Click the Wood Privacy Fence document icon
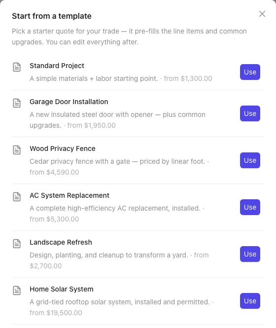The width and height of the screenshot is (276, 328). (17, 150)
